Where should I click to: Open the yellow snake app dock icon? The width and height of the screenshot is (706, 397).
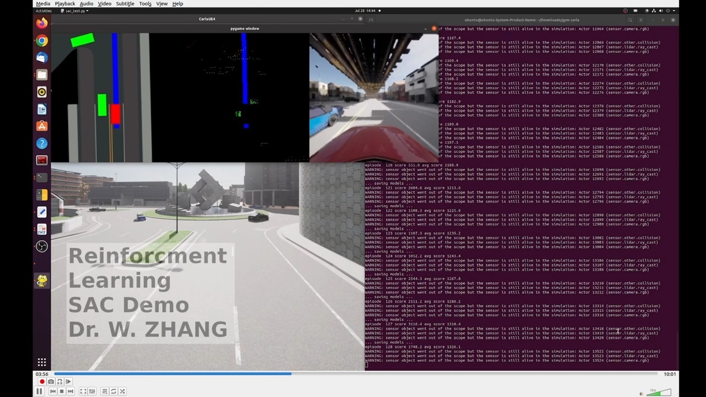click(42, 280)
